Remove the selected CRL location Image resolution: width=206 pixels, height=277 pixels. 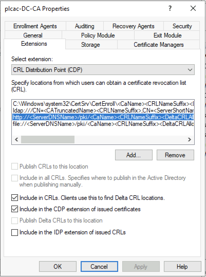[175, 155]
